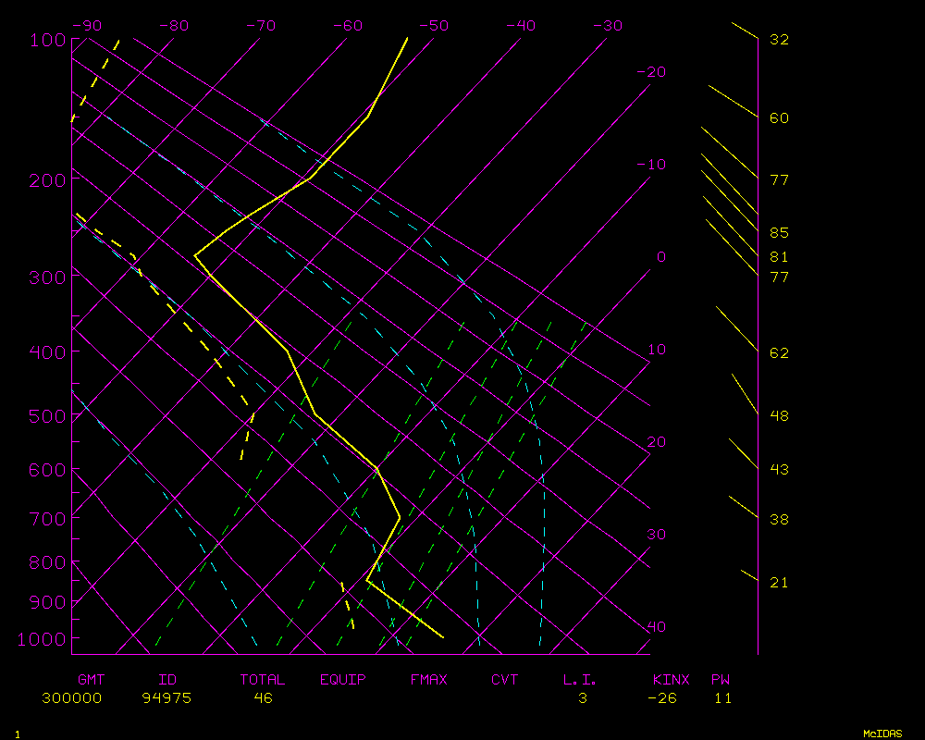Click the L.I. header label
Image resolution: width=925 pixels, height=740 pixels.
pos(581,680)
